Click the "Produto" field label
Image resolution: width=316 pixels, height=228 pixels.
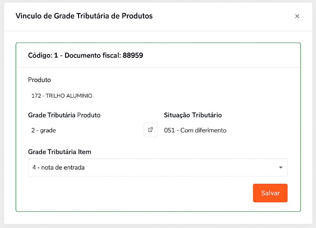39,80
